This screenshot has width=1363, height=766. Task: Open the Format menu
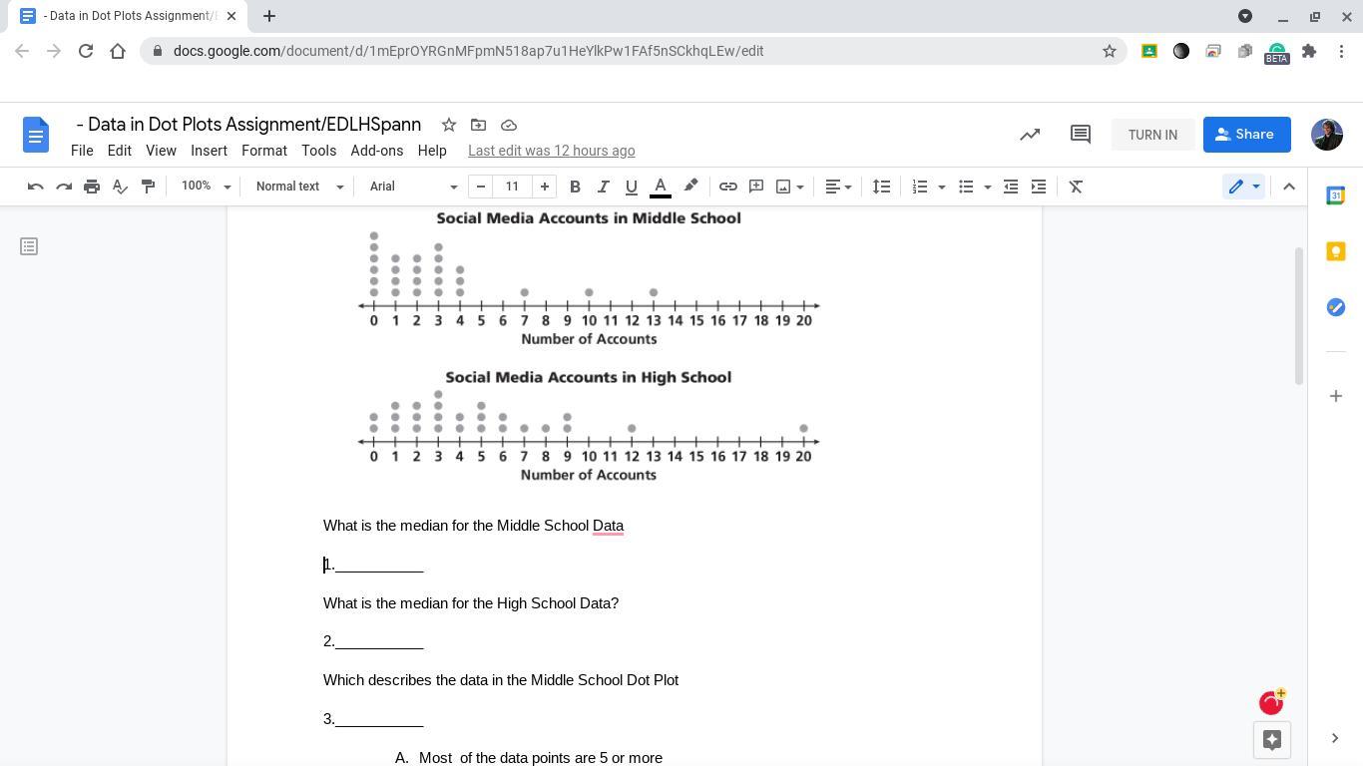click(264, 151)
